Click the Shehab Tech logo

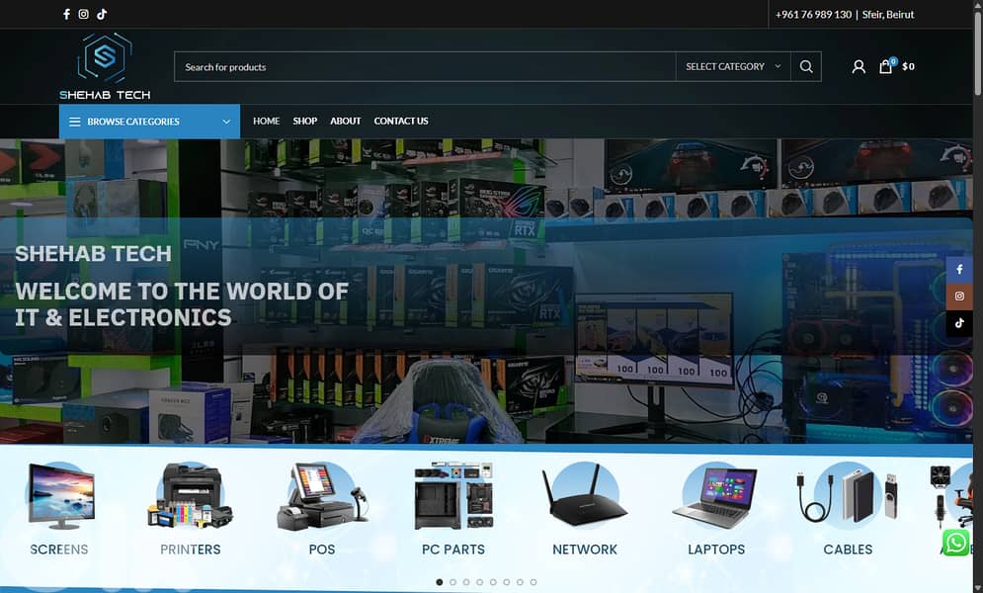tap(105, 66)
